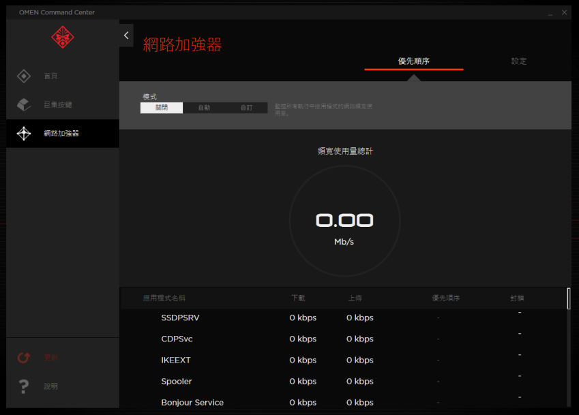Click the 0.00 Mb/s bandwidth gauge
Screen dimensions: 579x415
tap(344, 221)
